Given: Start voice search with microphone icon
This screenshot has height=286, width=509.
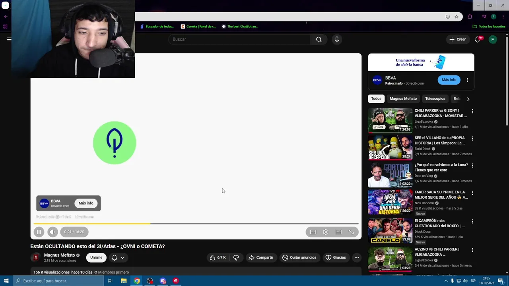Looking at the screenshot, I should point(337,39).
